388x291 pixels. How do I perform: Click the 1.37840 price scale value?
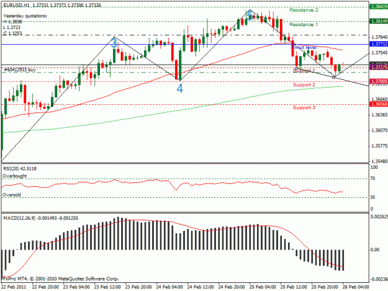click(x=379, y=37)
